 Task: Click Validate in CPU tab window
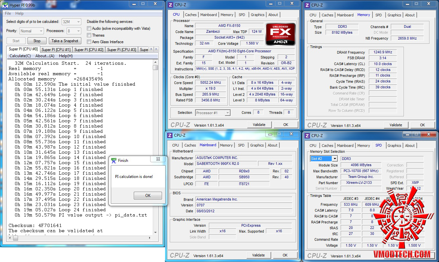coord(259,125)
